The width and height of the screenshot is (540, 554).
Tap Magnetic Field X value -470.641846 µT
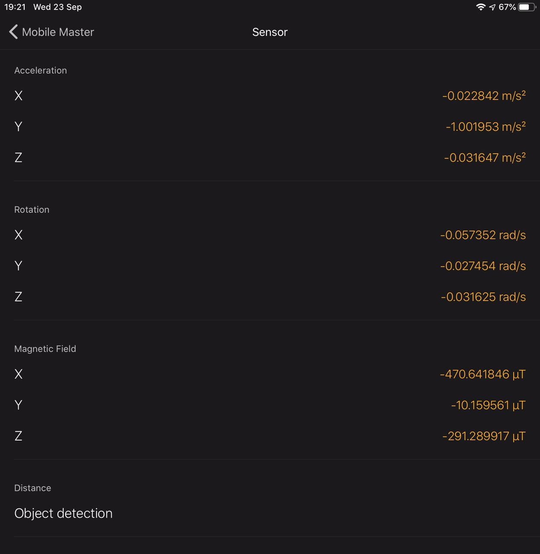point(482,374)
